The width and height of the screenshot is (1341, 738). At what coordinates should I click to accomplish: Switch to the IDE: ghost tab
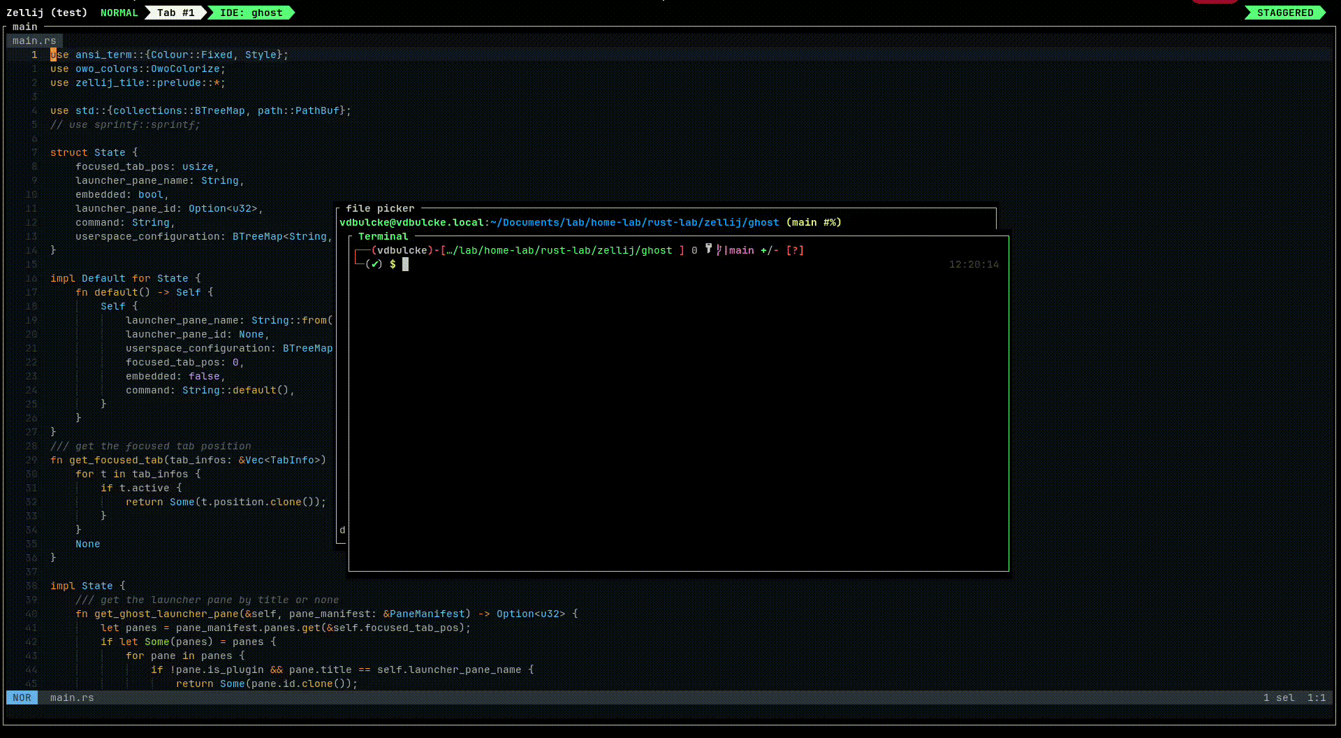pos(251,13)
